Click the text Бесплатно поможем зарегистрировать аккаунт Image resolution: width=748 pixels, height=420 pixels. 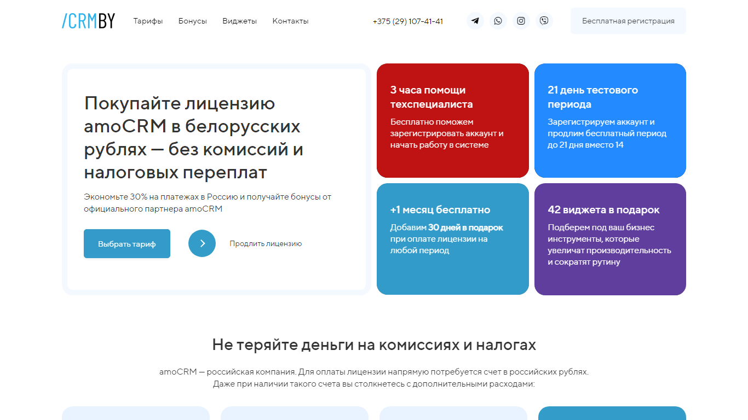coord(447,133)
